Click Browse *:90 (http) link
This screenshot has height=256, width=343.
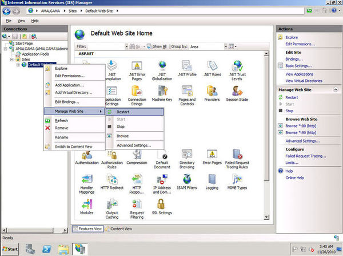coord(301,133)
